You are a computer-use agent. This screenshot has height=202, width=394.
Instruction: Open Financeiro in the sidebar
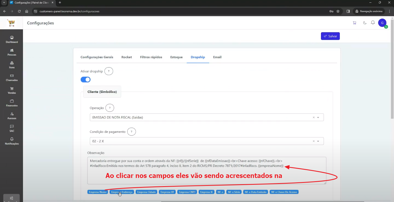(12, 103)
